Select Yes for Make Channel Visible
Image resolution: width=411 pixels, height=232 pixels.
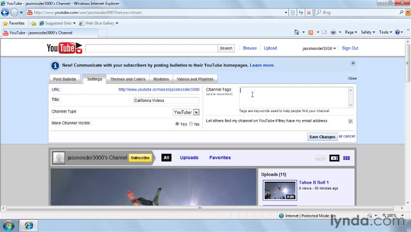[177, 124]
